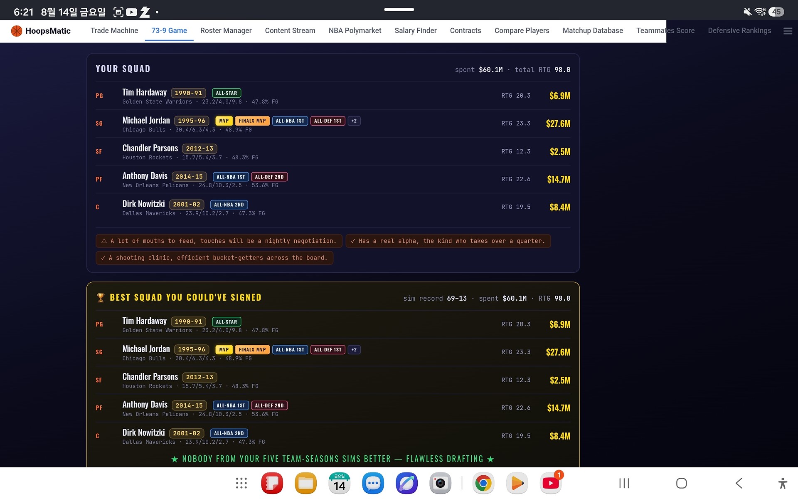The height and width of the screenshot is (499, 798).
Task: Open the Teammates Score tab
Action: (x=665, y=31)
